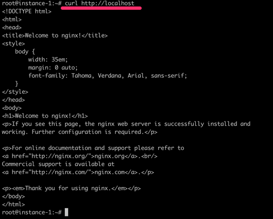Click the opening <body> tag line

(x=12, y=108)
